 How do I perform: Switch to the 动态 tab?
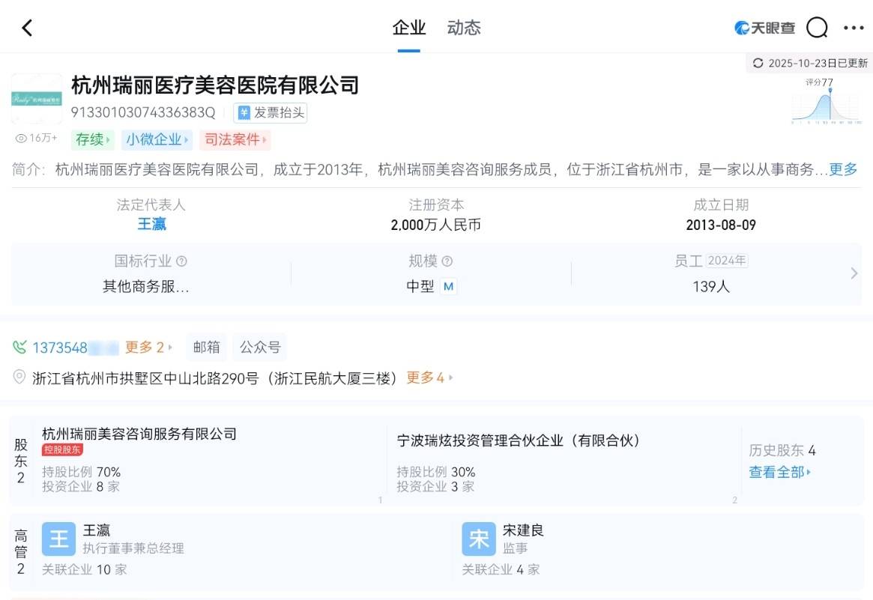point(463,28)
